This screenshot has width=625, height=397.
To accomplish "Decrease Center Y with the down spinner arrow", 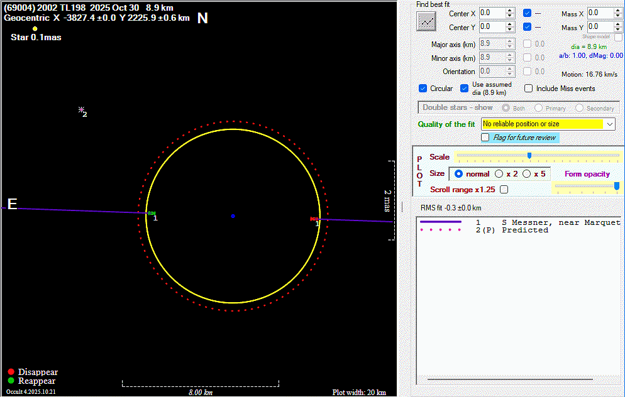I will click(x=511, y=30).
